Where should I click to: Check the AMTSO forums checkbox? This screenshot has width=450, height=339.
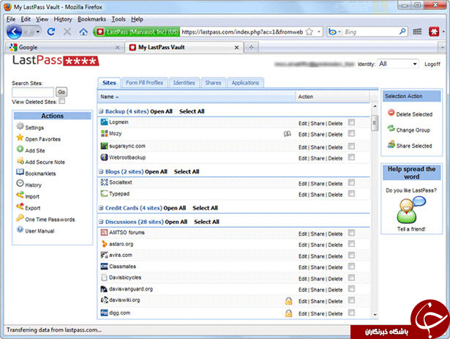tap(351, 233)
